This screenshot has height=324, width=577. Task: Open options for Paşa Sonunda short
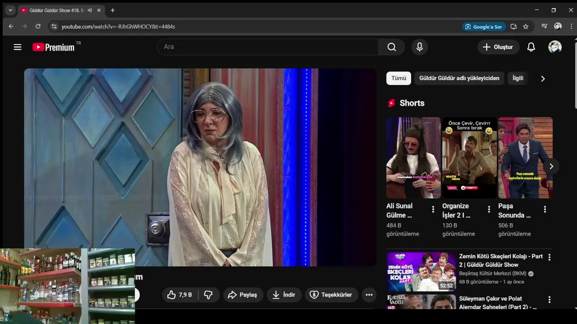[545, 209]
